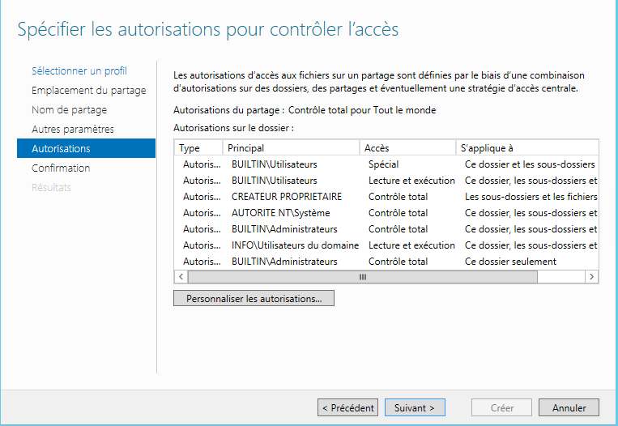
Task: Click the left scroll arrow of permissions list
Action: pyautogui.click(x=181, y=277)
